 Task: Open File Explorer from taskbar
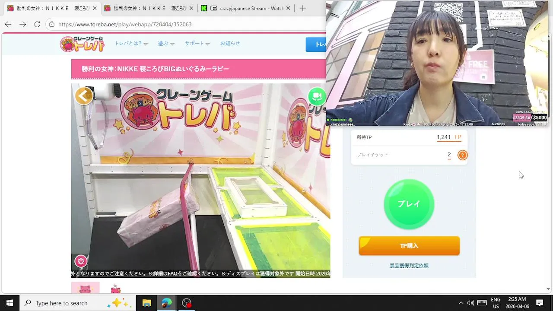pyautogui.click(x=146, y=303)
